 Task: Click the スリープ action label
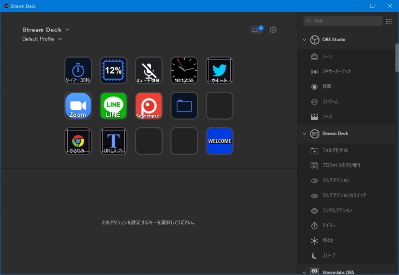coord(329,256)
